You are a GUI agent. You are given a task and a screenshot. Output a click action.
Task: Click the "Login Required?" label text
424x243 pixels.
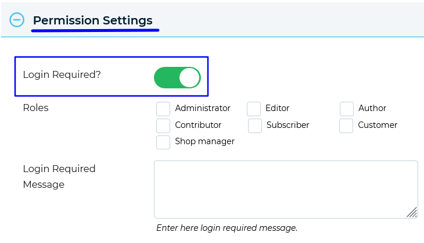click(x=62, y=74)
